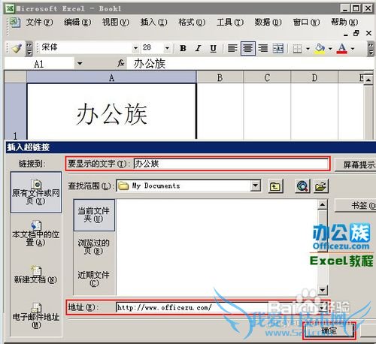Click the 屏幕提示 button
376x344 pixels.
click(x=356, y=164)
